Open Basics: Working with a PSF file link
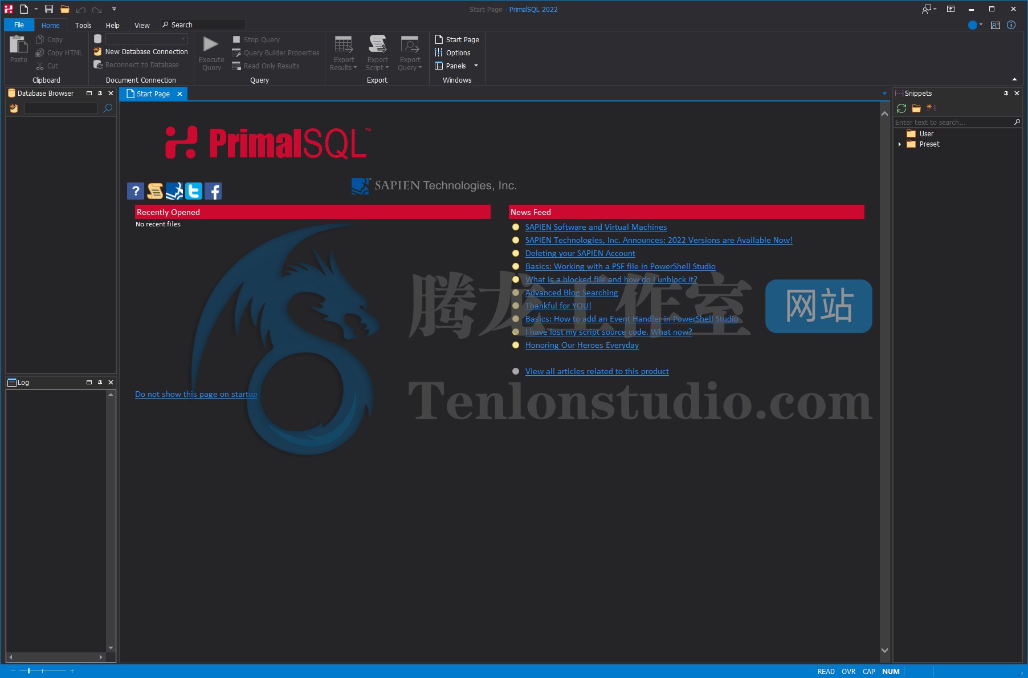This screenshot has width=1028, height=678. (x=620, y=266)
